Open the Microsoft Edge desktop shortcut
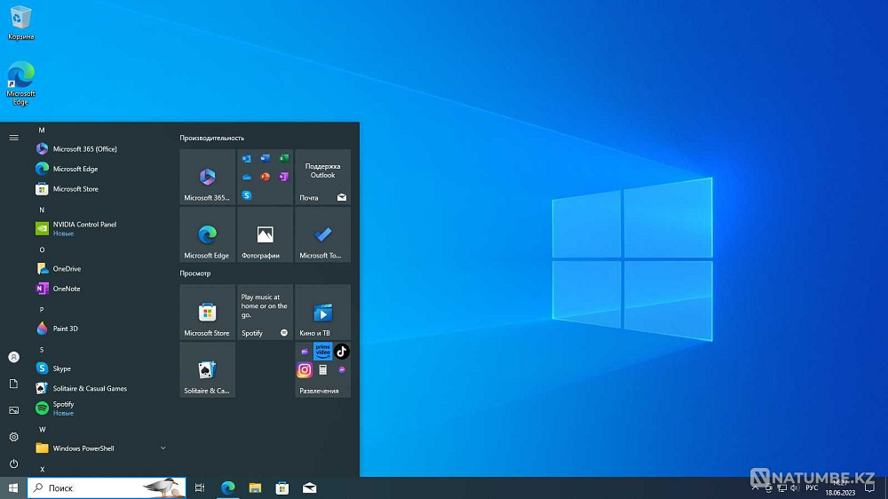This screenshot has width=888, height=499. (x=20, y=83)
